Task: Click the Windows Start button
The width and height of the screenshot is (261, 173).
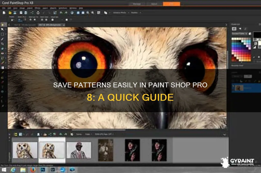Action: point(4,170)
